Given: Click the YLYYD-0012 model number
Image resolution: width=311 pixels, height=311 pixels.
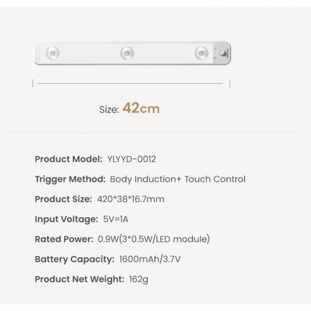Looking at the screenshot, I should (132, 159).
